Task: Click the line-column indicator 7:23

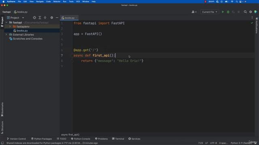Action: click(x=201, y=143)
